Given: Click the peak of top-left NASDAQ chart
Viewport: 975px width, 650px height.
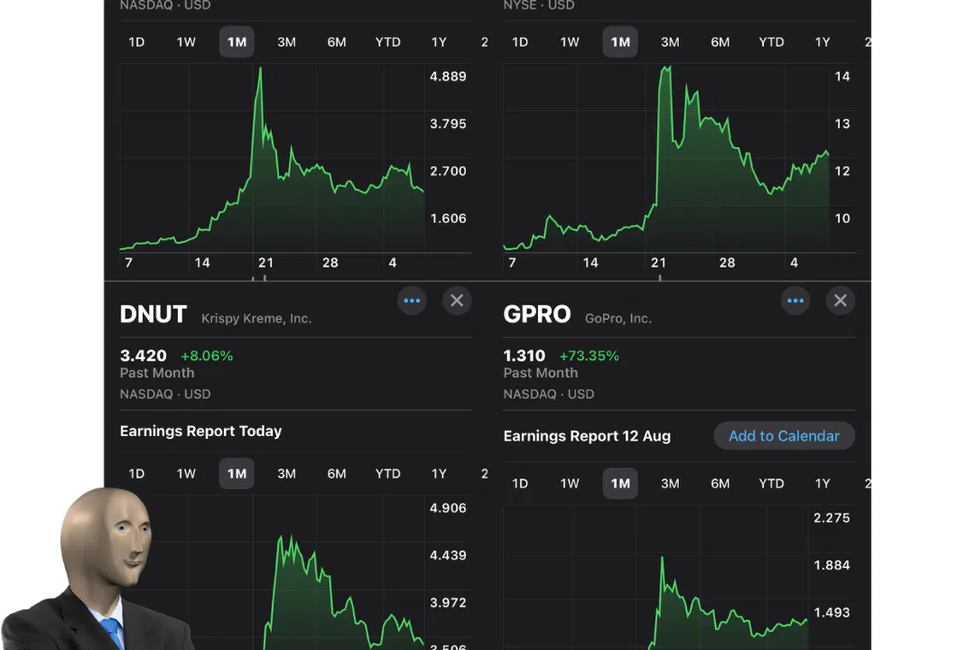Looking at the screenshot, I should click(260, 69).
